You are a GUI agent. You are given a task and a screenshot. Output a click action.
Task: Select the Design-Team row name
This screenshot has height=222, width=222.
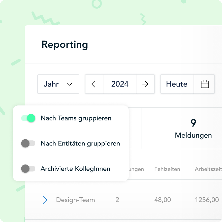tap(75, 200)
